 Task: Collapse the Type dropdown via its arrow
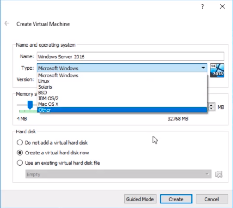pos(203,68)
